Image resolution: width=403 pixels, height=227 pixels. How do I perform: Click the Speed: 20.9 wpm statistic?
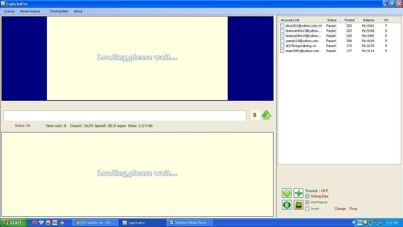point(110,126)
